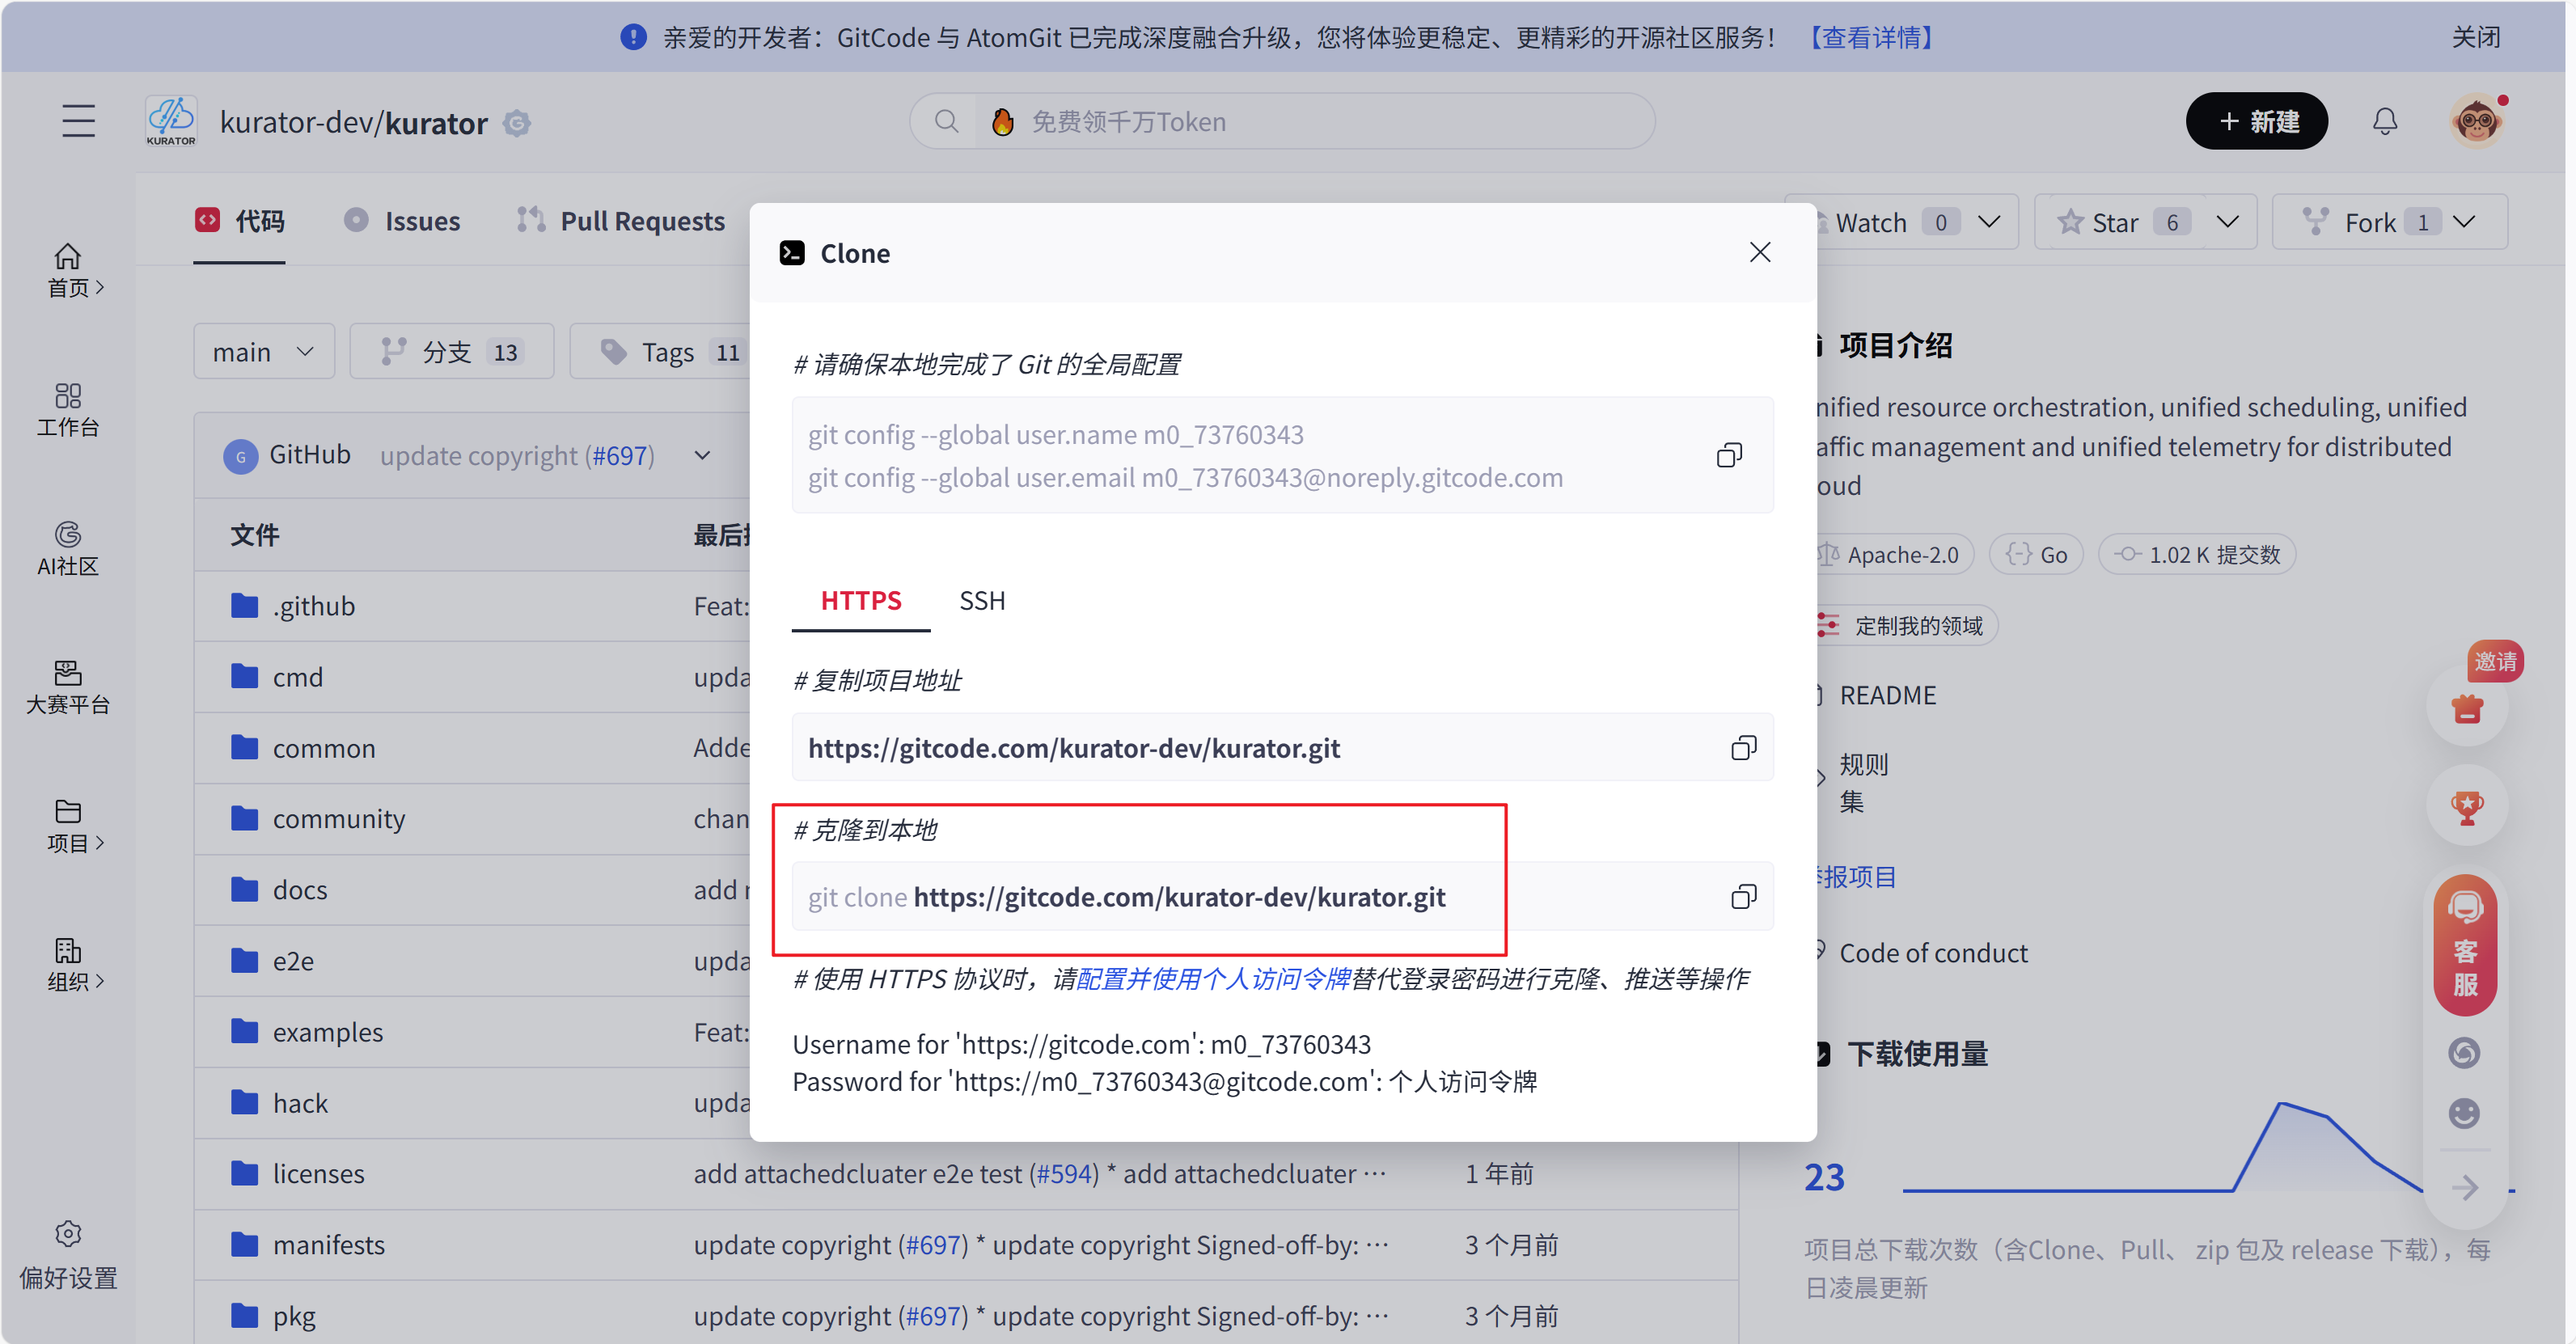Open 工作台 from the sidebar

(67, 410)
